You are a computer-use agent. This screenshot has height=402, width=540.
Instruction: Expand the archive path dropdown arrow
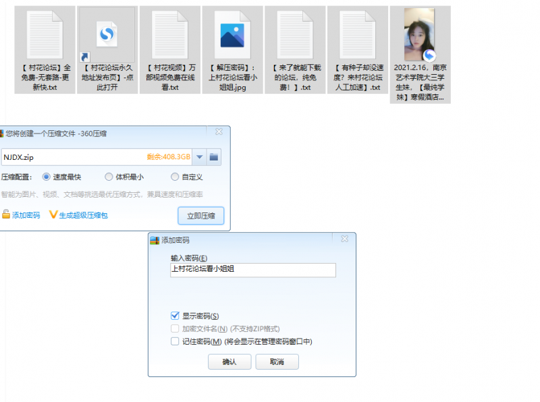[x=199, y=157]
